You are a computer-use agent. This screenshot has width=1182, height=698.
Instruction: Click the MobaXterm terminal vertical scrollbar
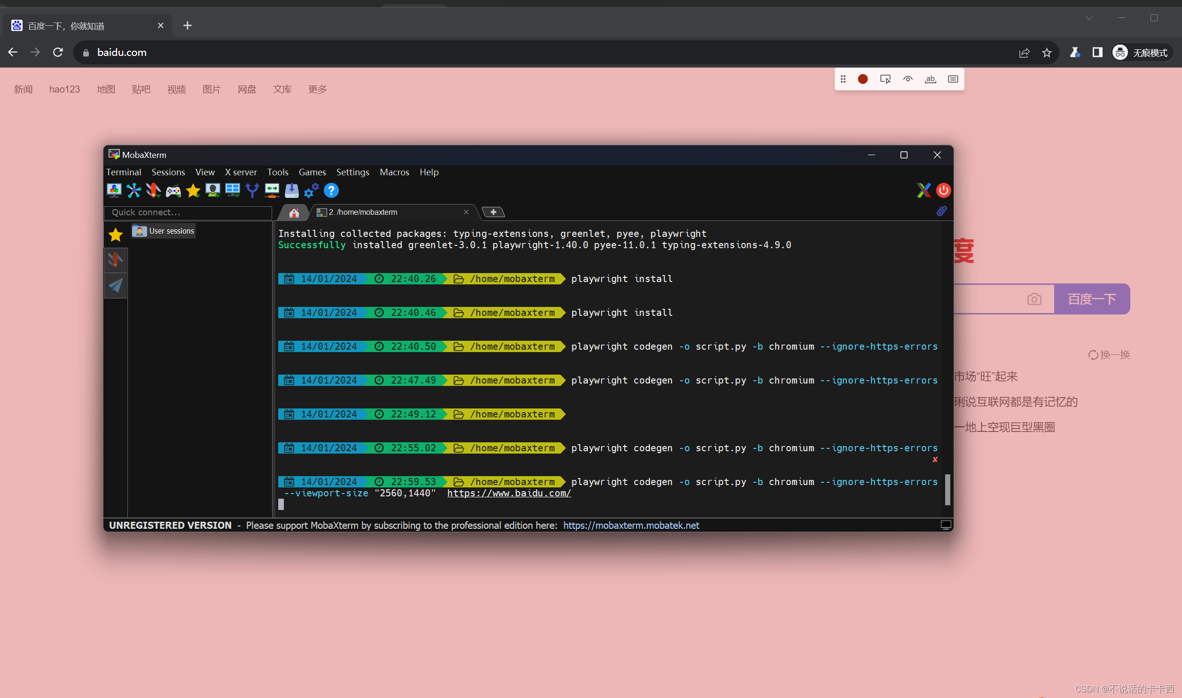click(x=947, y=489)
